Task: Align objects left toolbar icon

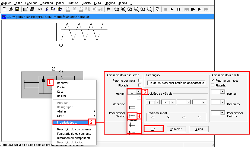Action: (x=68, y=9)
